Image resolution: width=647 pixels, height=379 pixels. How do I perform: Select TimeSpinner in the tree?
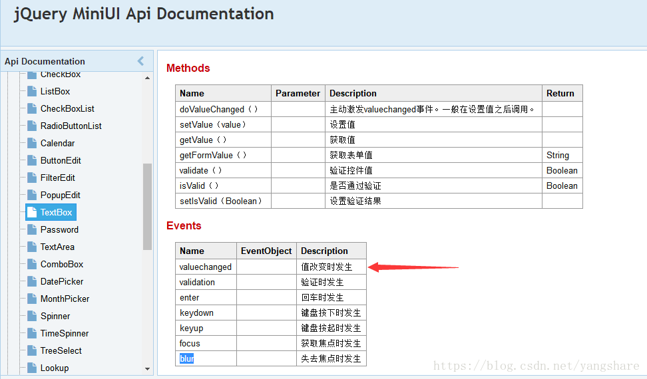[x=65, y=334]
